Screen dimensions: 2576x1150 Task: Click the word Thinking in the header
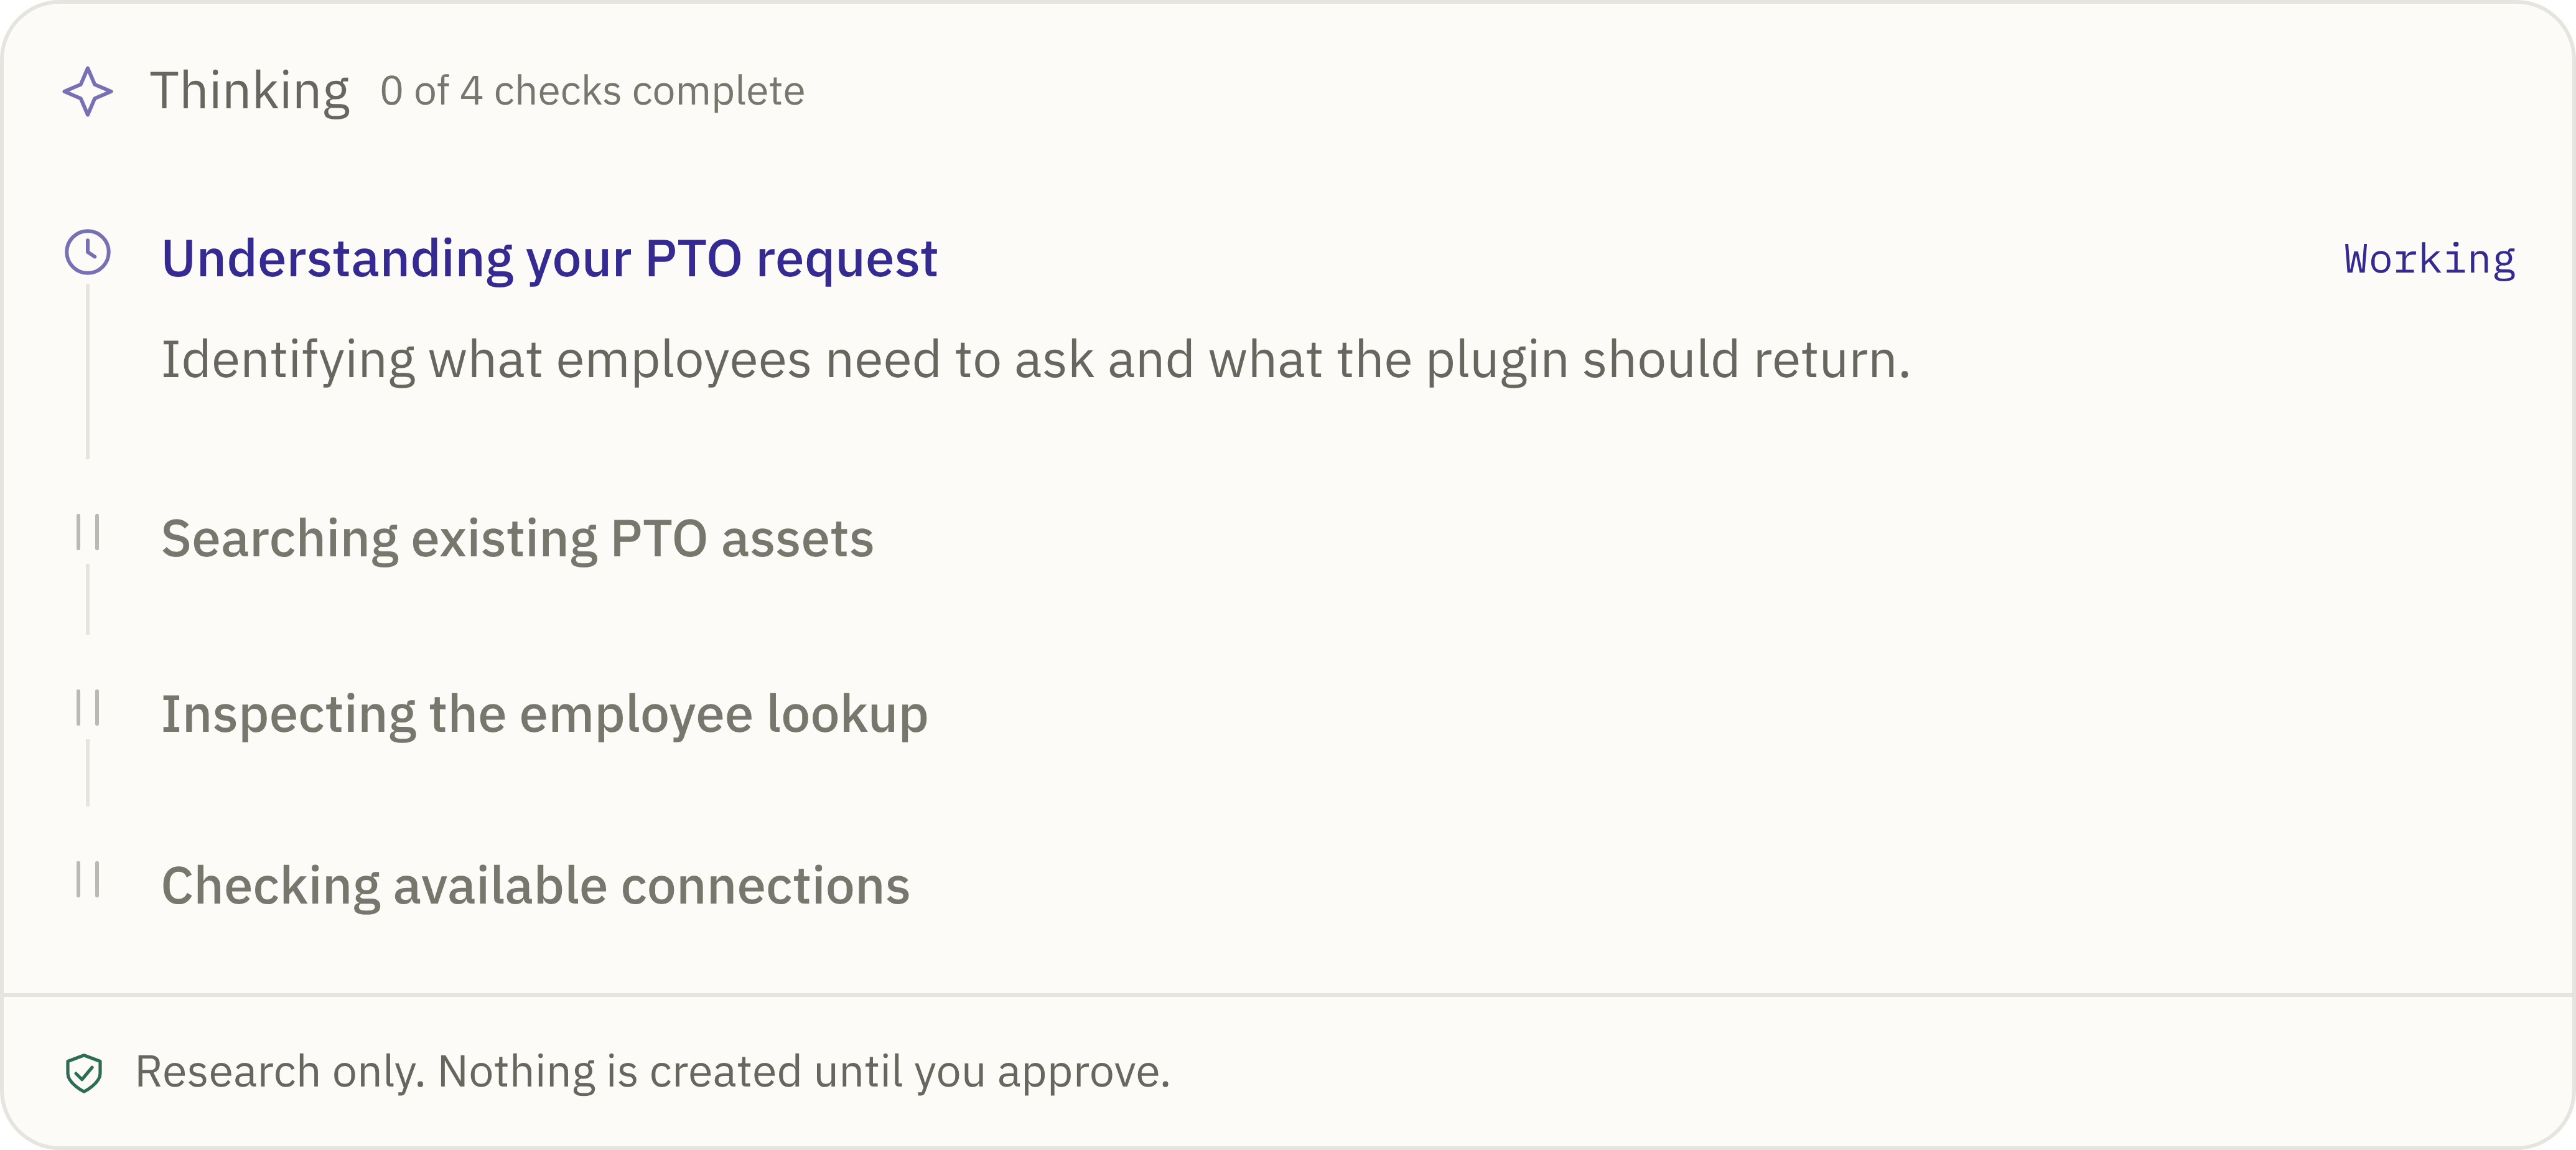[249, 92]
